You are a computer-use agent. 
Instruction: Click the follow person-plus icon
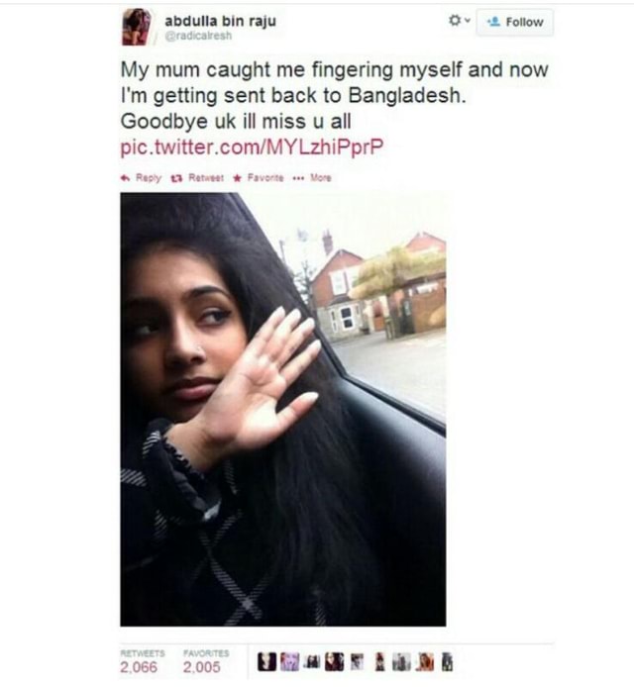(x=494, y=22)
